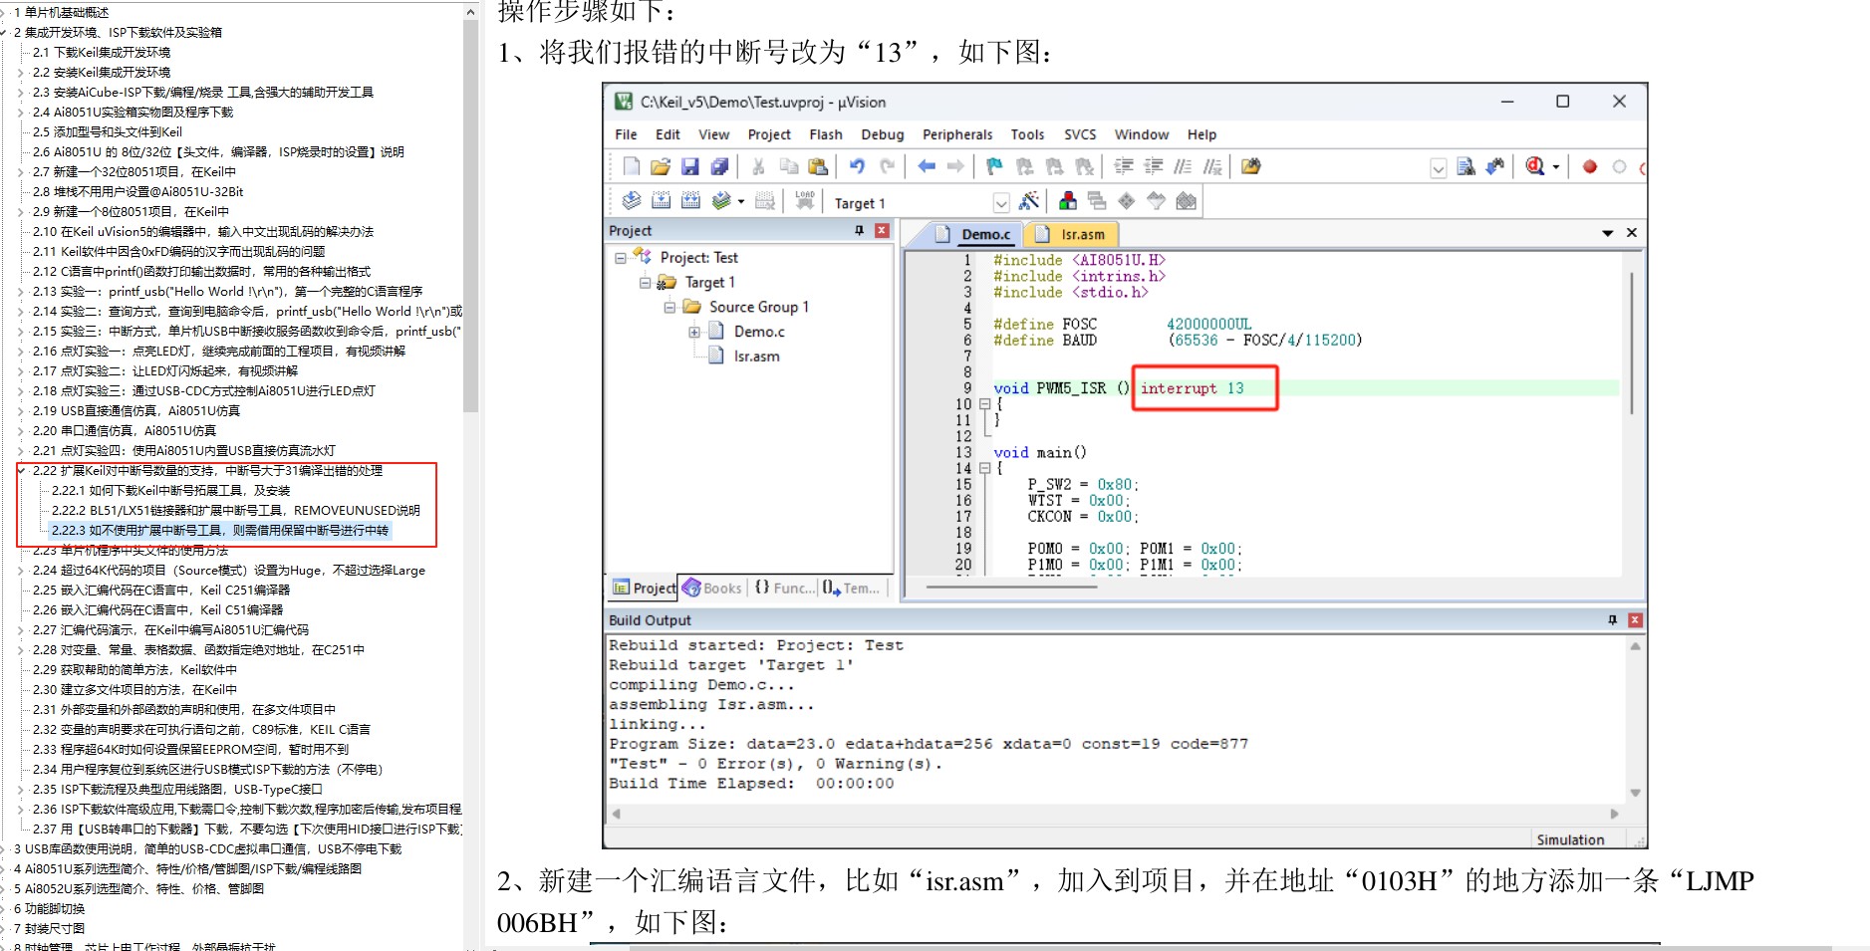Open bookmark 2.22.1 about Keil interrupt tool
The width and height of the screenshot is (1870, 951).
(x=171, y=490)
